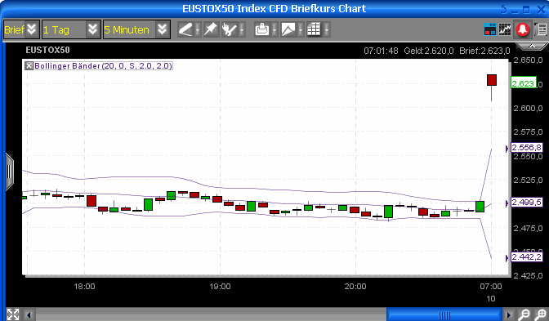Open the 1 Tag period dropdown
Screen dimensions: 549x321
pos(71,29)
